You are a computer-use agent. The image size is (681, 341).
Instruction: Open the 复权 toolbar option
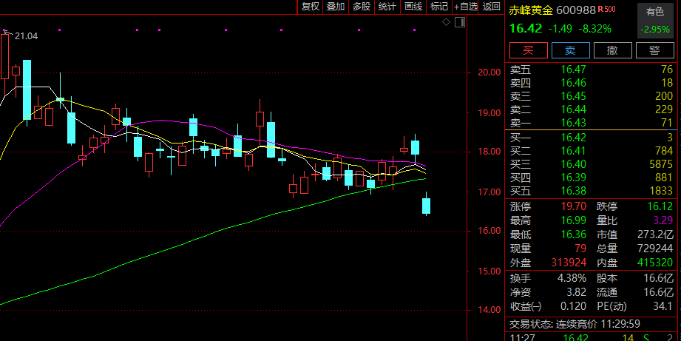pyautogui.click(x=310, y=7)
